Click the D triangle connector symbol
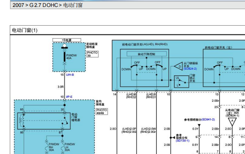 [x=179, y=66]
